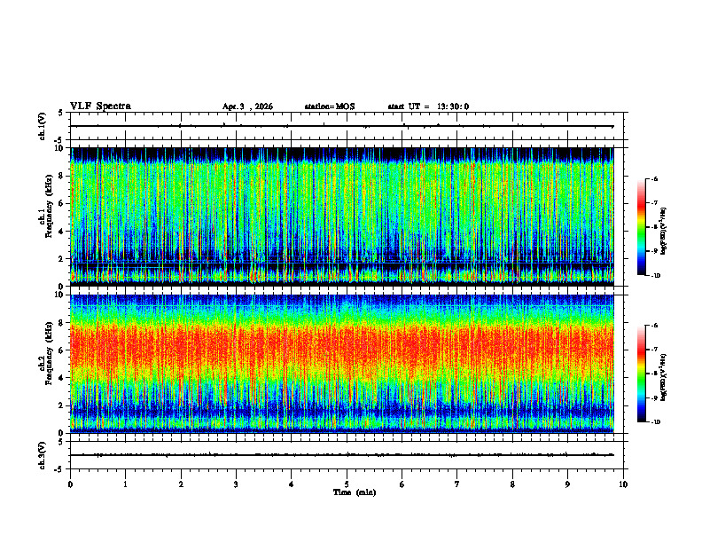The width and height of the screenshot is (702, 543).
Task: Click time axis tick label "9"
Action: [567, 484]
